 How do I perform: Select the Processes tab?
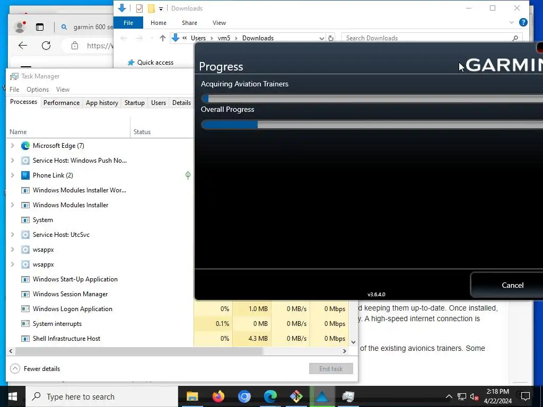pos(23,102)
